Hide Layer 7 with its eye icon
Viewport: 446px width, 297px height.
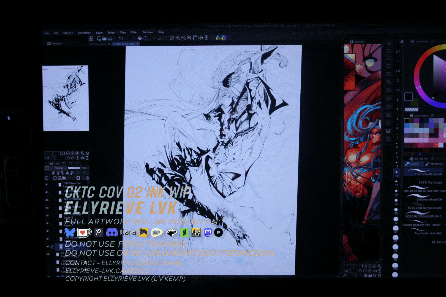(x=47, y=208)
